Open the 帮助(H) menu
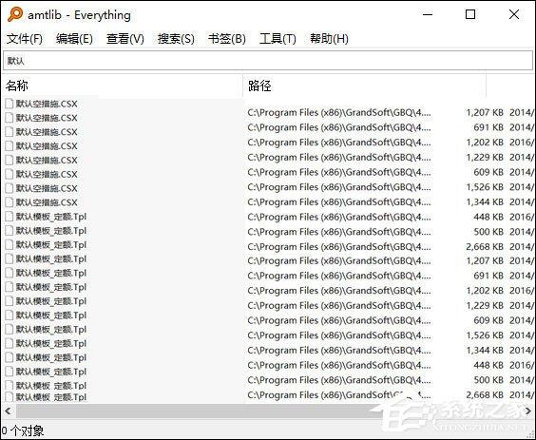The width and height of the screenshot is (536, 440). [x=329, y=39]
